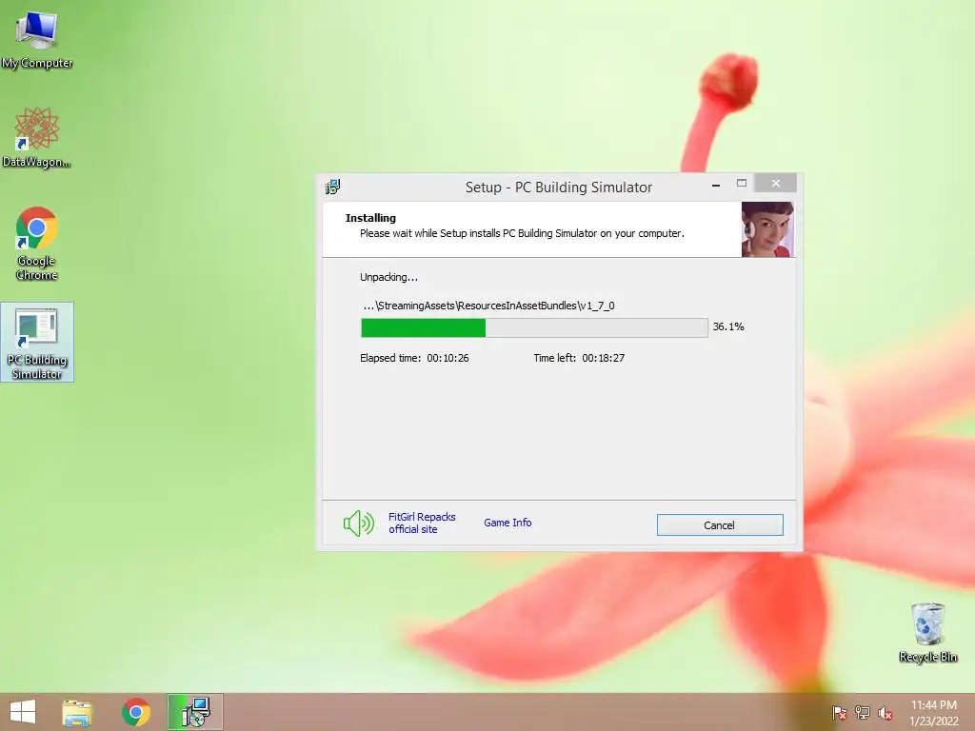This screenshot has width=975, height=731.
Task: Open the Game Info link
Action: click(507, 523)
